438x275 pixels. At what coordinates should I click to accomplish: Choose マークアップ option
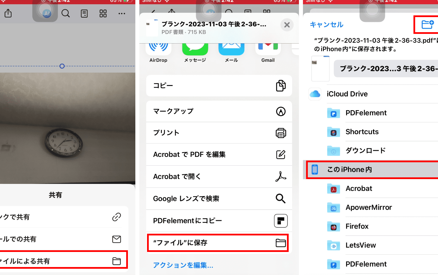click(x=219, y=111)
